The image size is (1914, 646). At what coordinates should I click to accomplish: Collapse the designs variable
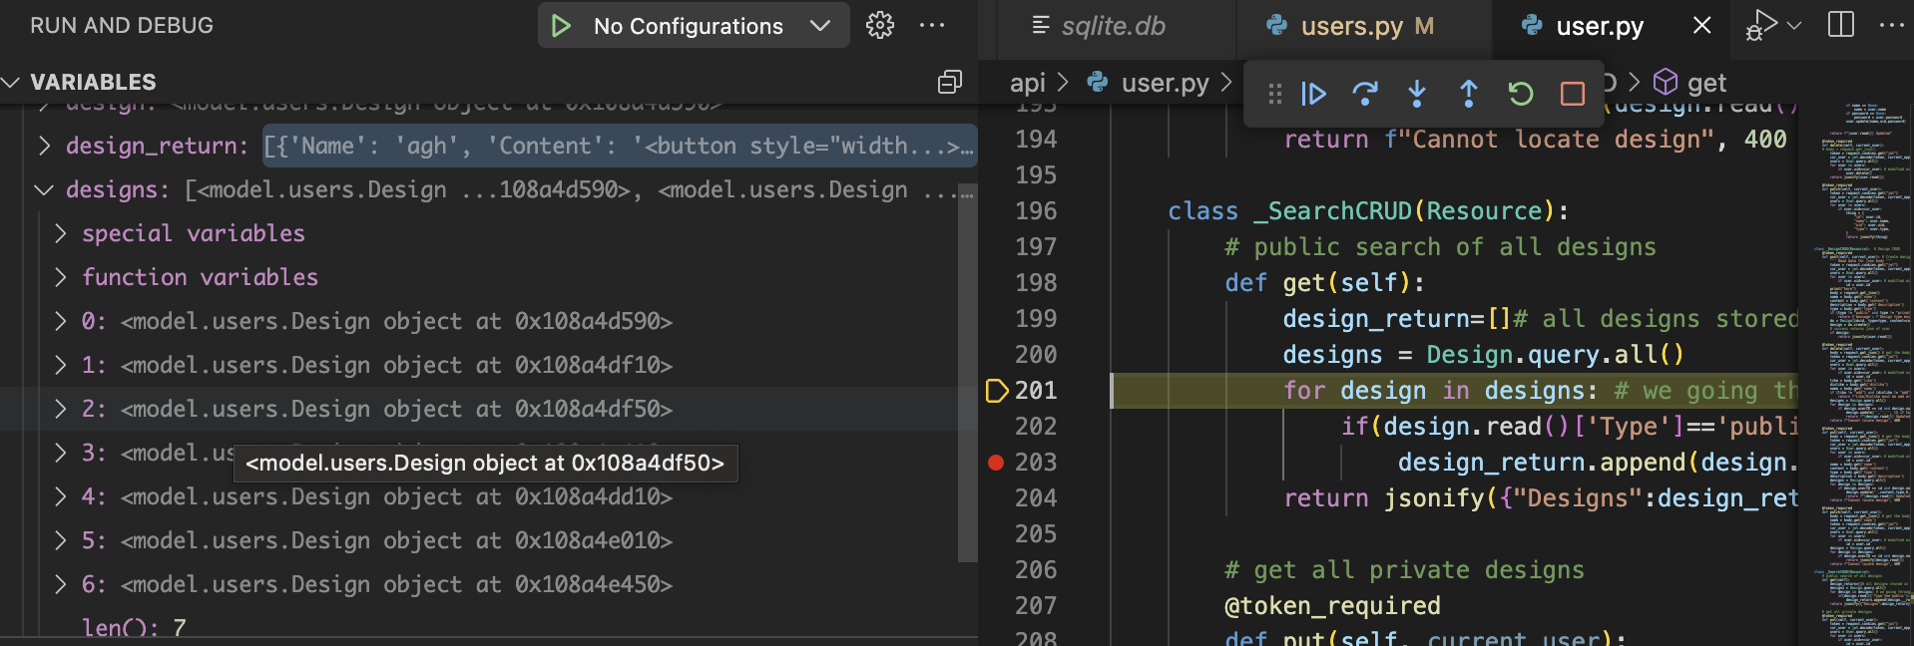[44, 189]
